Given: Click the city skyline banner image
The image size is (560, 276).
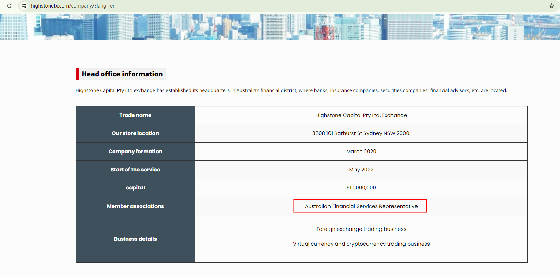Looking at the screenshot, I should (280, 27).
